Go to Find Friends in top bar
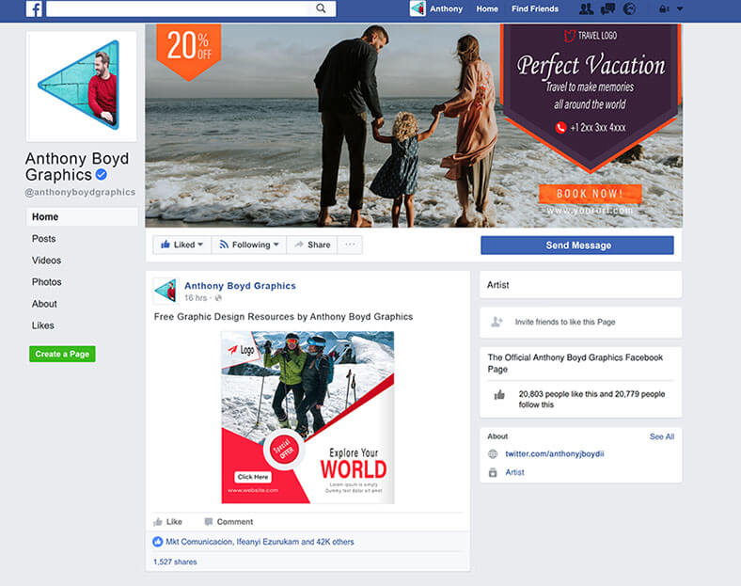This screenshot has width=741, height=586. coord(534,8)
